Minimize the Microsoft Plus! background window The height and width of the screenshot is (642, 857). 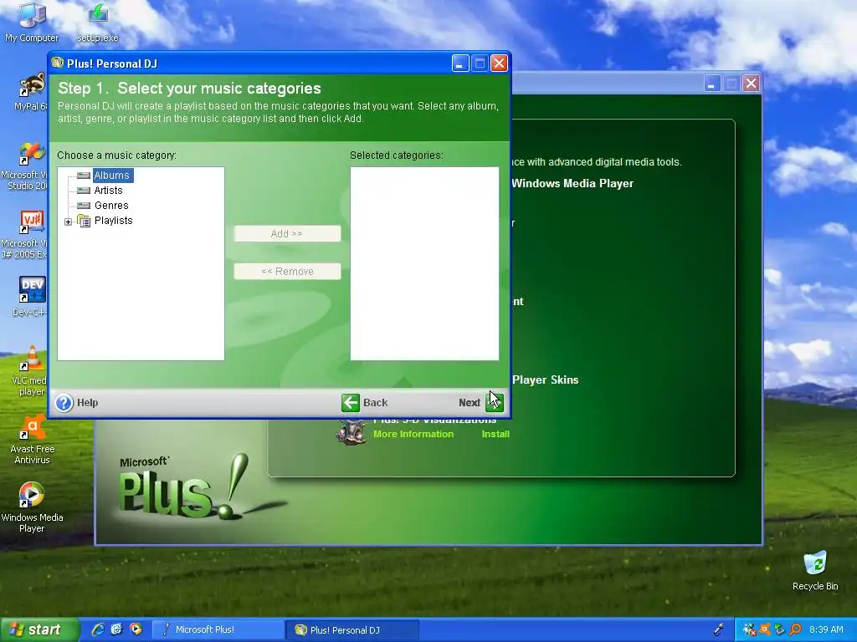(711, 84)
